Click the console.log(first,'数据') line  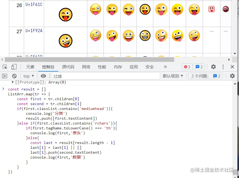[58, 157]
